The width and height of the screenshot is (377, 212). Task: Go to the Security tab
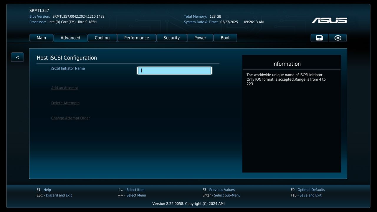point(172,38)
